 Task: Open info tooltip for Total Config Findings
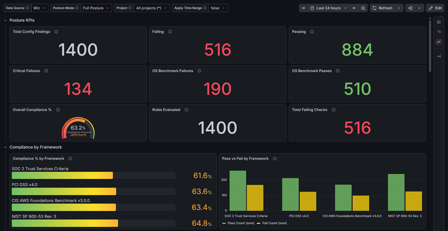(56, 32)
